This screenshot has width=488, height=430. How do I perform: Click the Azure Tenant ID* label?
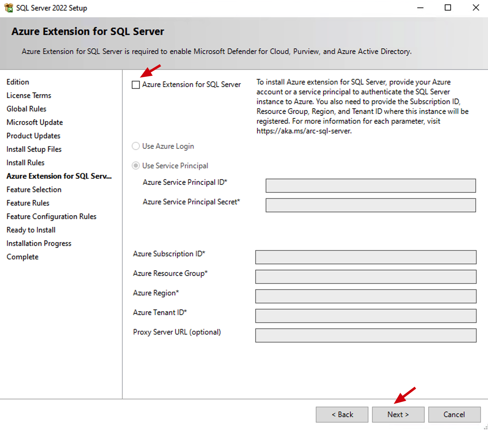pyautogui.click(x=160, y=313)
